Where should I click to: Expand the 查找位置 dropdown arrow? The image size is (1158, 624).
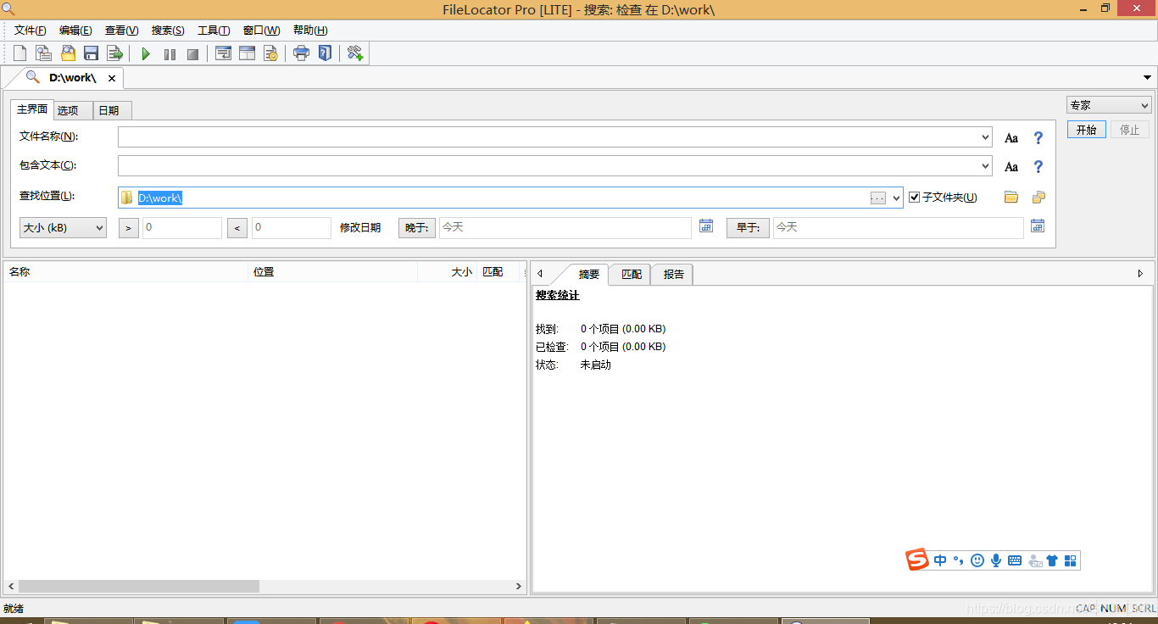point(897,198)
